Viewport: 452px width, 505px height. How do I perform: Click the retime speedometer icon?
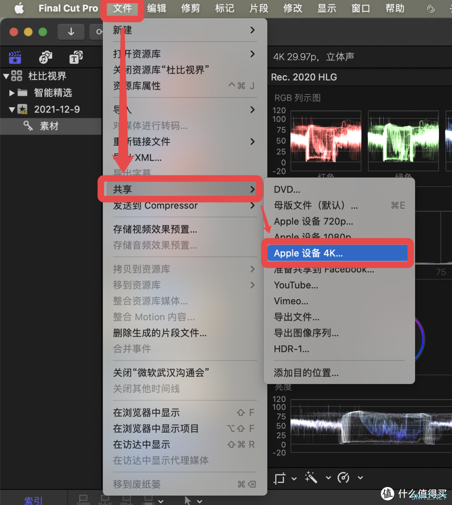click(x=343, y=477)
